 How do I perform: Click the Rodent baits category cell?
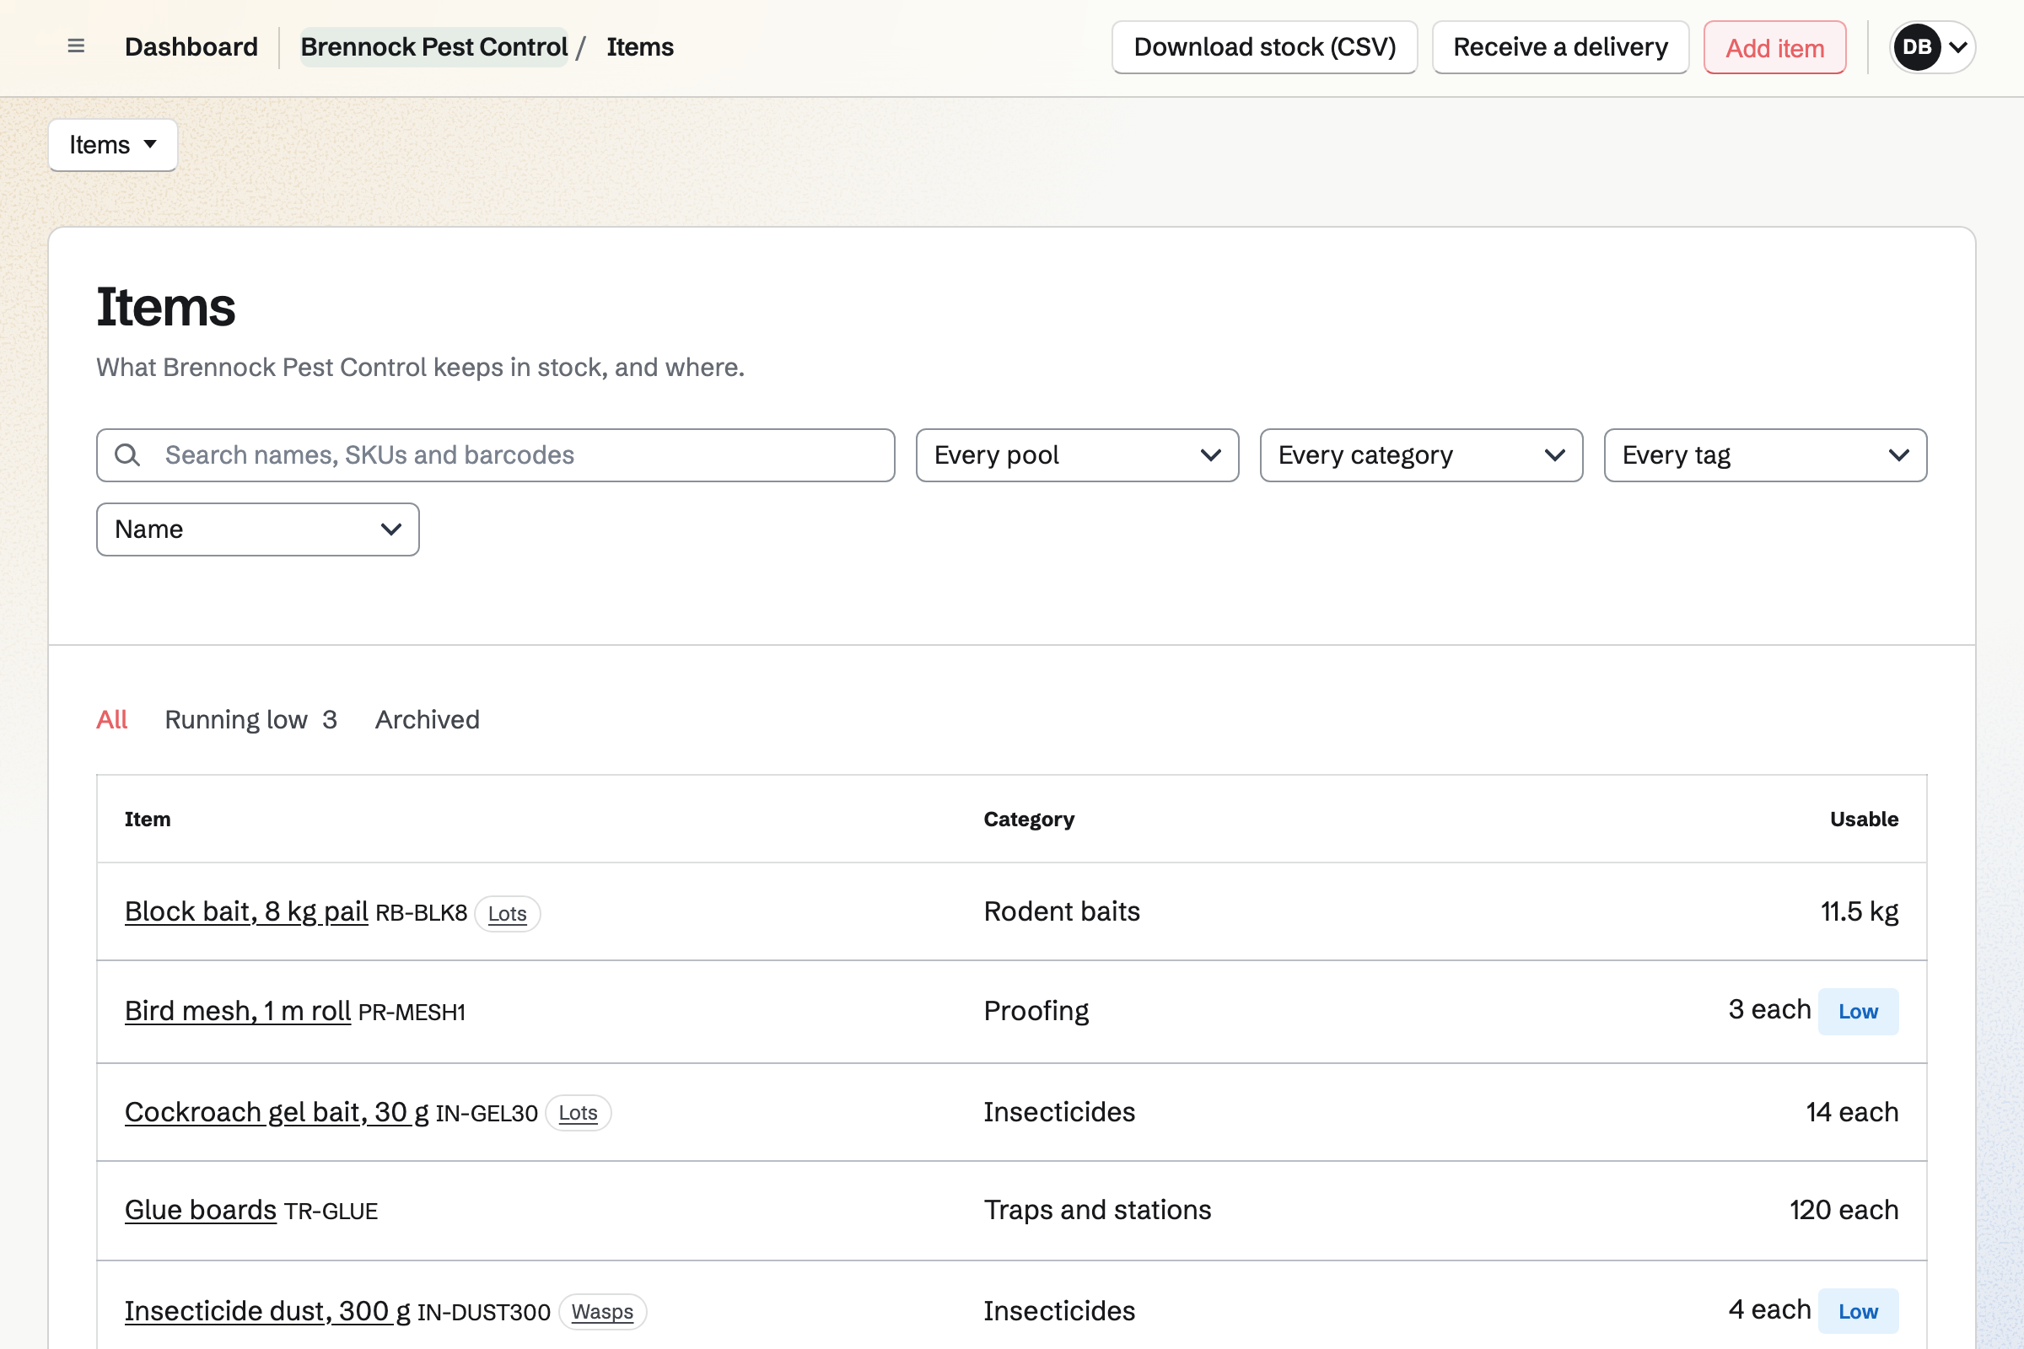point(1061,911)
